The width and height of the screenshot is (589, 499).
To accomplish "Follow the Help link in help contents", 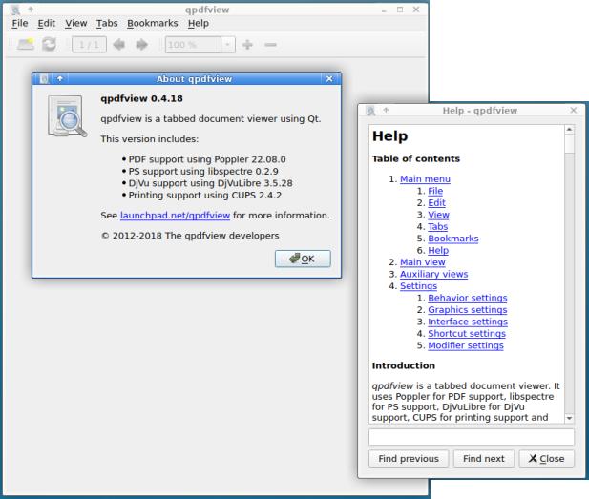I will click(x=438, y=250).
